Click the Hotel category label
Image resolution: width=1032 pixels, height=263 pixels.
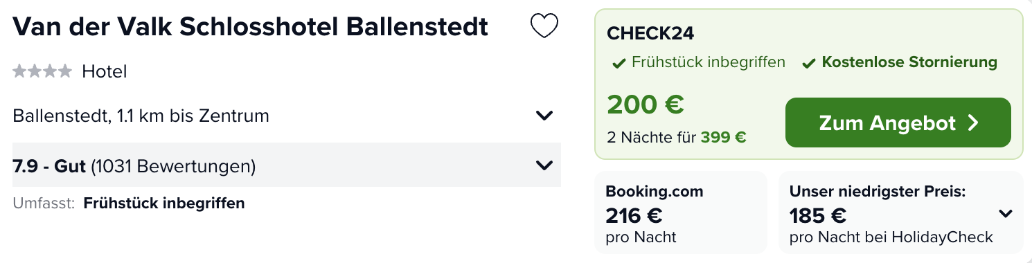coord(104,71)
